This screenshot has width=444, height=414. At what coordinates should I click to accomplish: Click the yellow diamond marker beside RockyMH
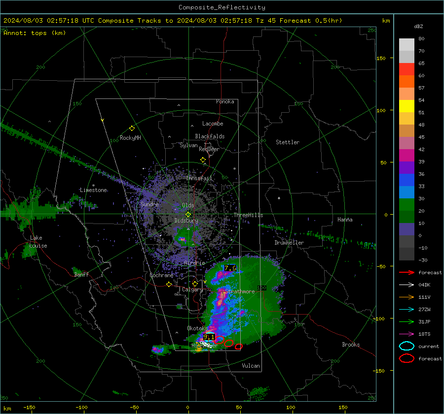pos(132,128)
